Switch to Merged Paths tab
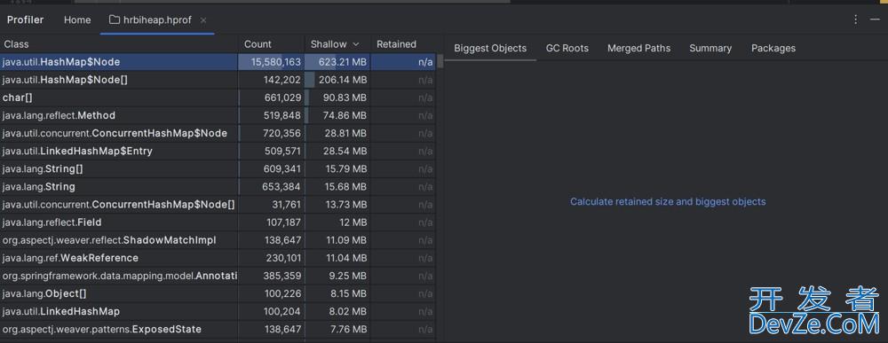 [638, 48]
